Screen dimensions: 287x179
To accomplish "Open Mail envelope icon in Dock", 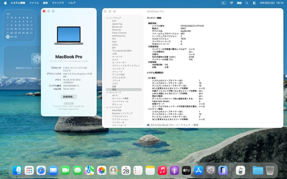I will point(53,171).
